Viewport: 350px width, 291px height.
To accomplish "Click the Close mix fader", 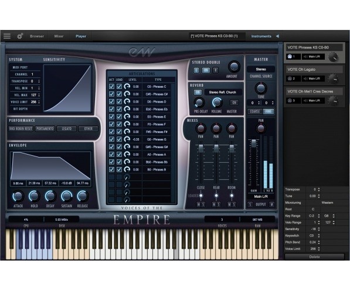I will [x=201, y=148].
